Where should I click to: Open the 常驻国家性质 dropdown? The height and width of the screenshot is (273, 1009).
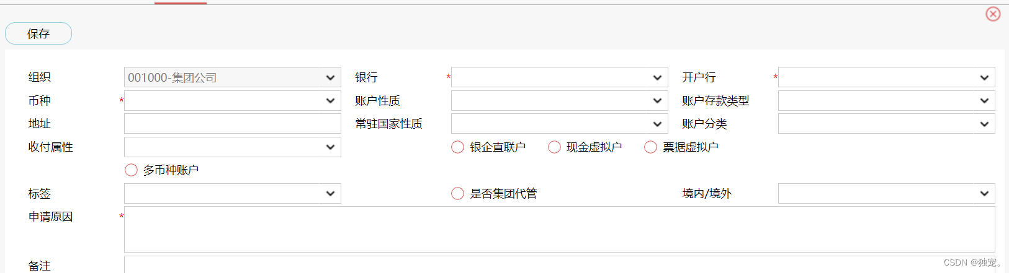tap(559, 124)
